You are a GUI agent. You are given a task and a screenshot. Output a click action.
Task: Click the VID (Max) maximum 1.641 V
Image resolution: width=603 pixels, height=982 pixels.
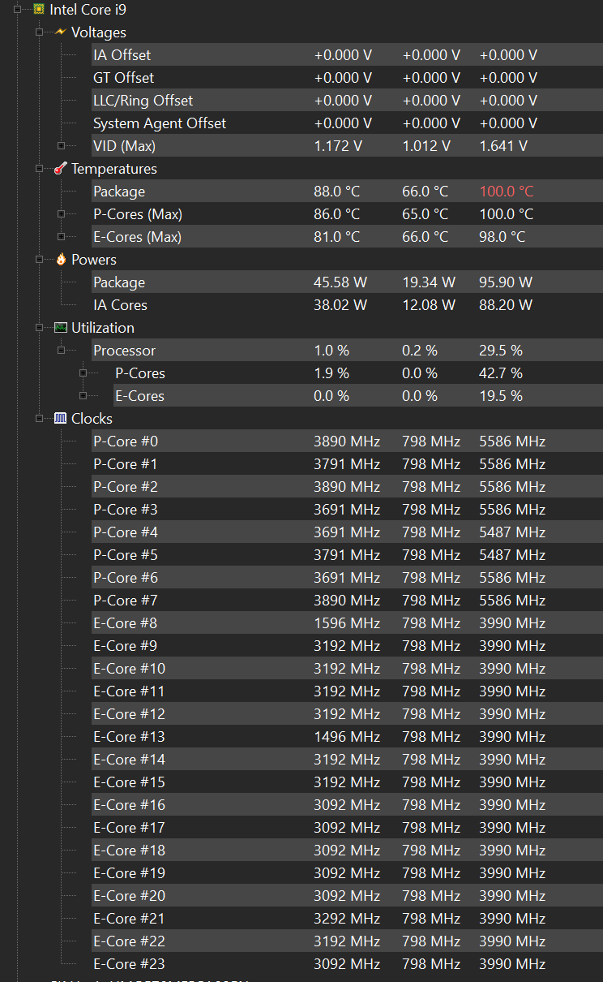(503, 146)
